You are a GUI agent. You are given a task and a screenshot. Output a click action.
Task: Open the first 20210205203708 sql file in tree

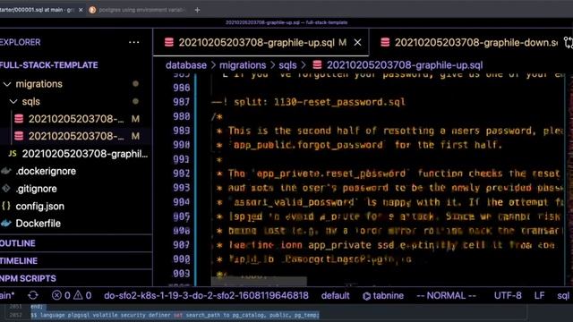[76, 119]
